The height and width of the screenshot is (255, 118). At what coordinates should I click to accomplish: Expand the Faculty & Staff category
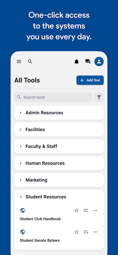click(x=59, y=146)
